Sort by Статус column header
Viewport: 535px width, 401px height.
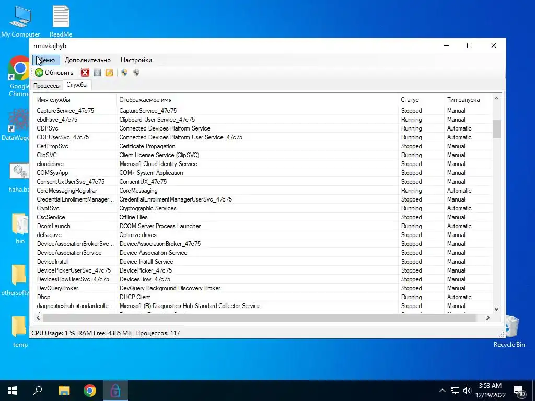[x=421, y=100]
